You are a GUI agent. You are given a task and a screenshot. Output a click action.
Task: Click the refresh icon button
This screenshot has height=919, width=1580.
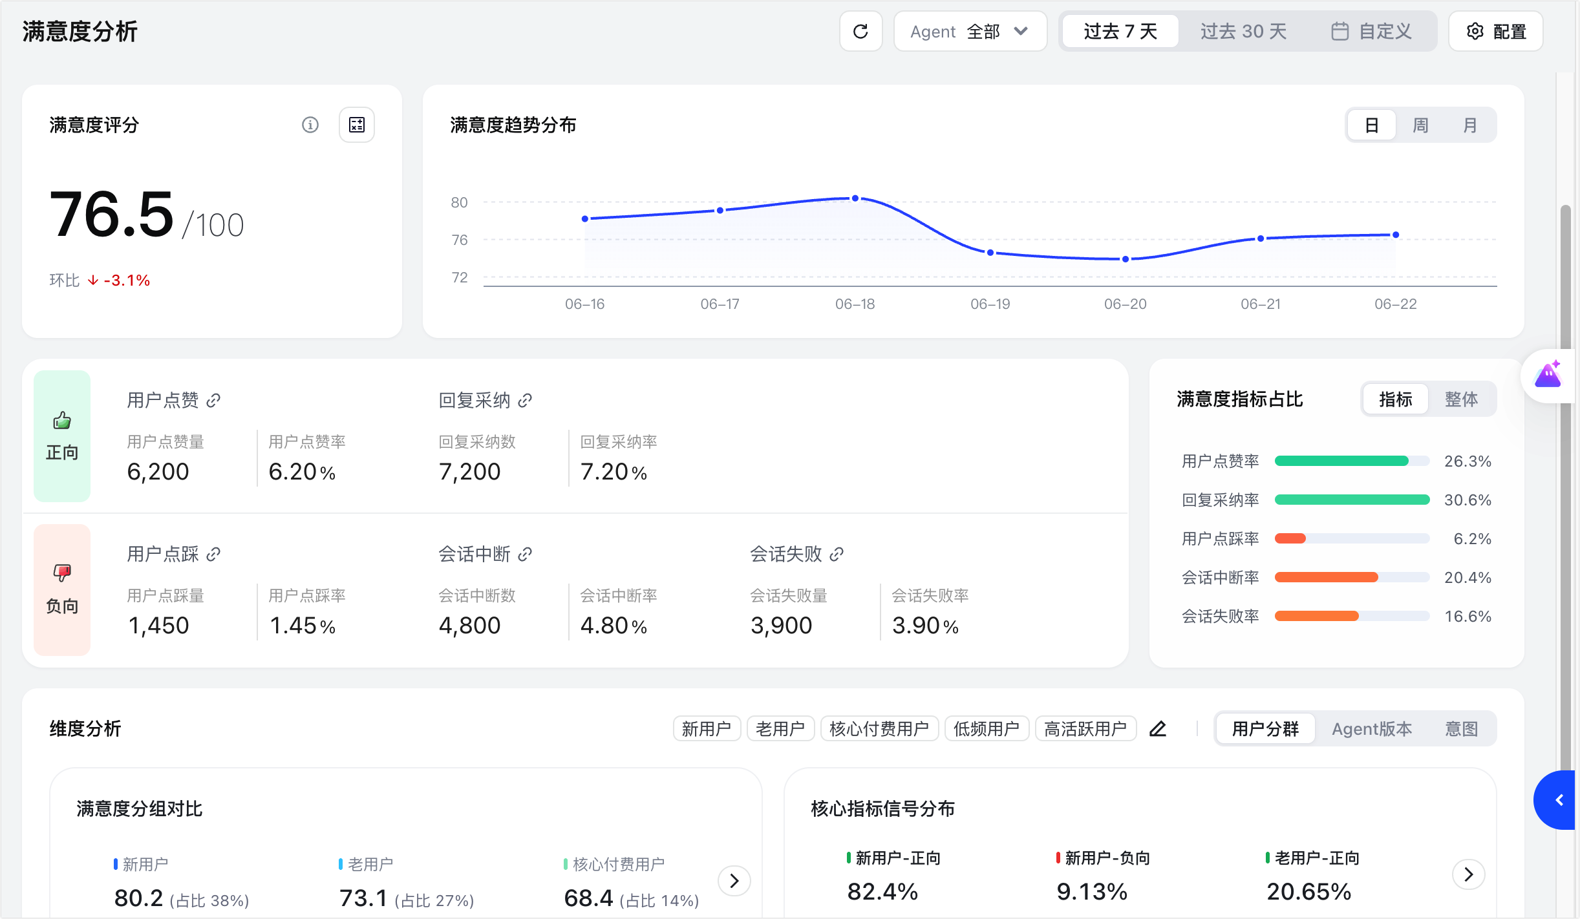[x=860, y=32]
